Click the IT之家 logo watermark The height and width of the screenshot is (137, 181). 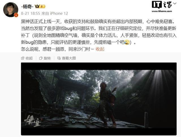click(161, 5)
